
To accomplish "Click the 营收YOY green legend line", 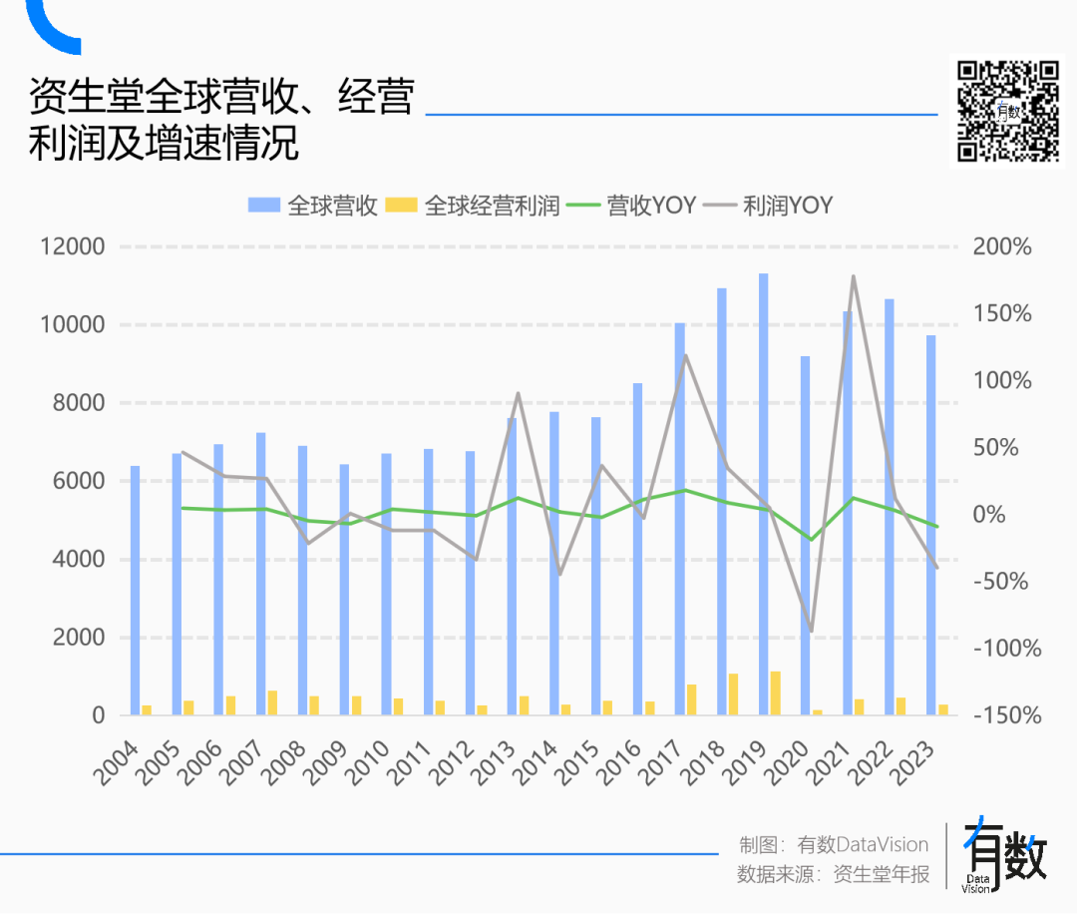I will (582, 205).
